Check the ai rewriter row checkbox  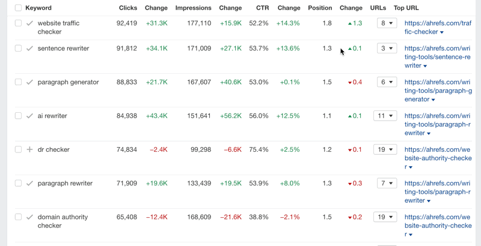[x=18, y=116]
